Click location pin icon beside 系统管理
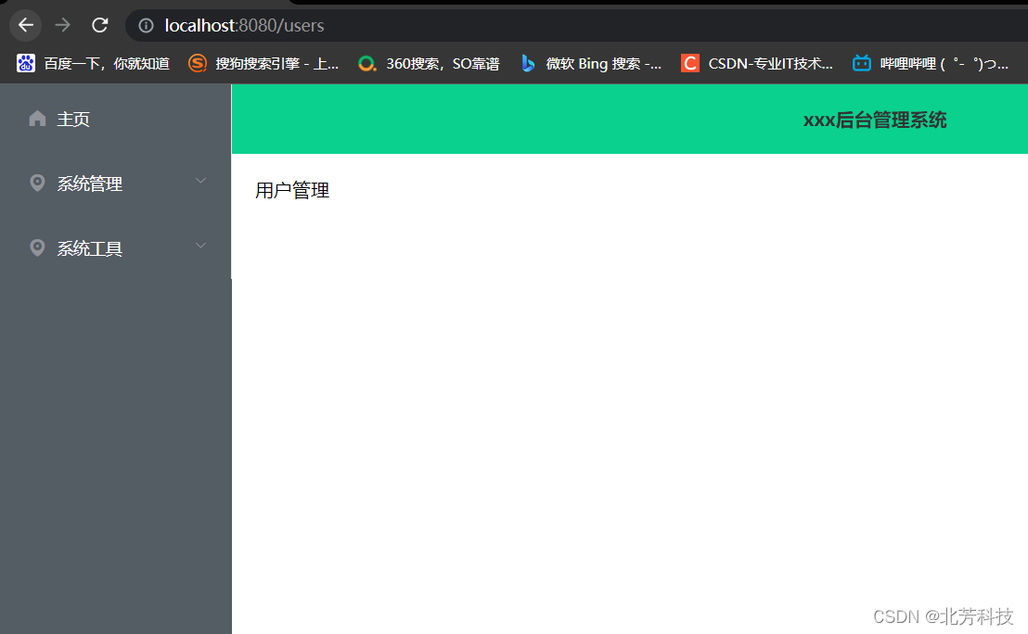The height and width of the screenshot is (634, 1028). click(x=37, y=183)
